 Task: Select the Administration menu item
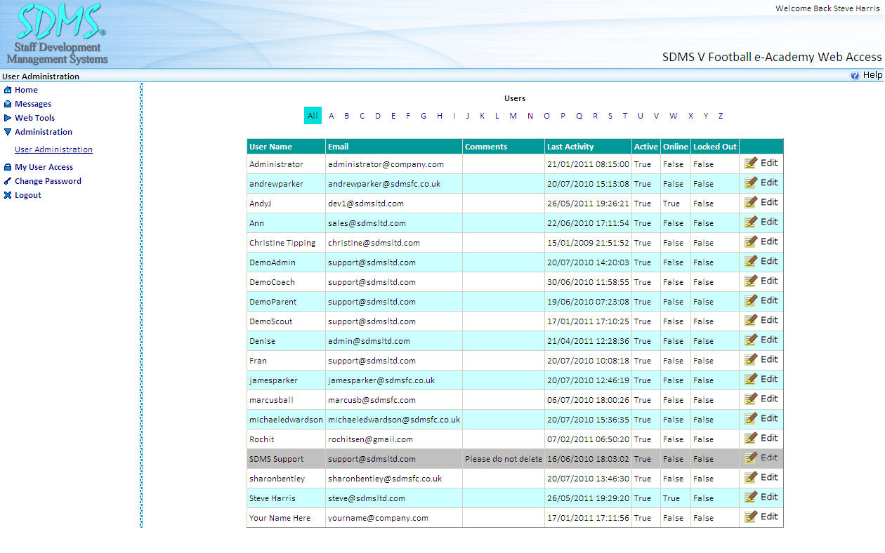coord(44,132)
